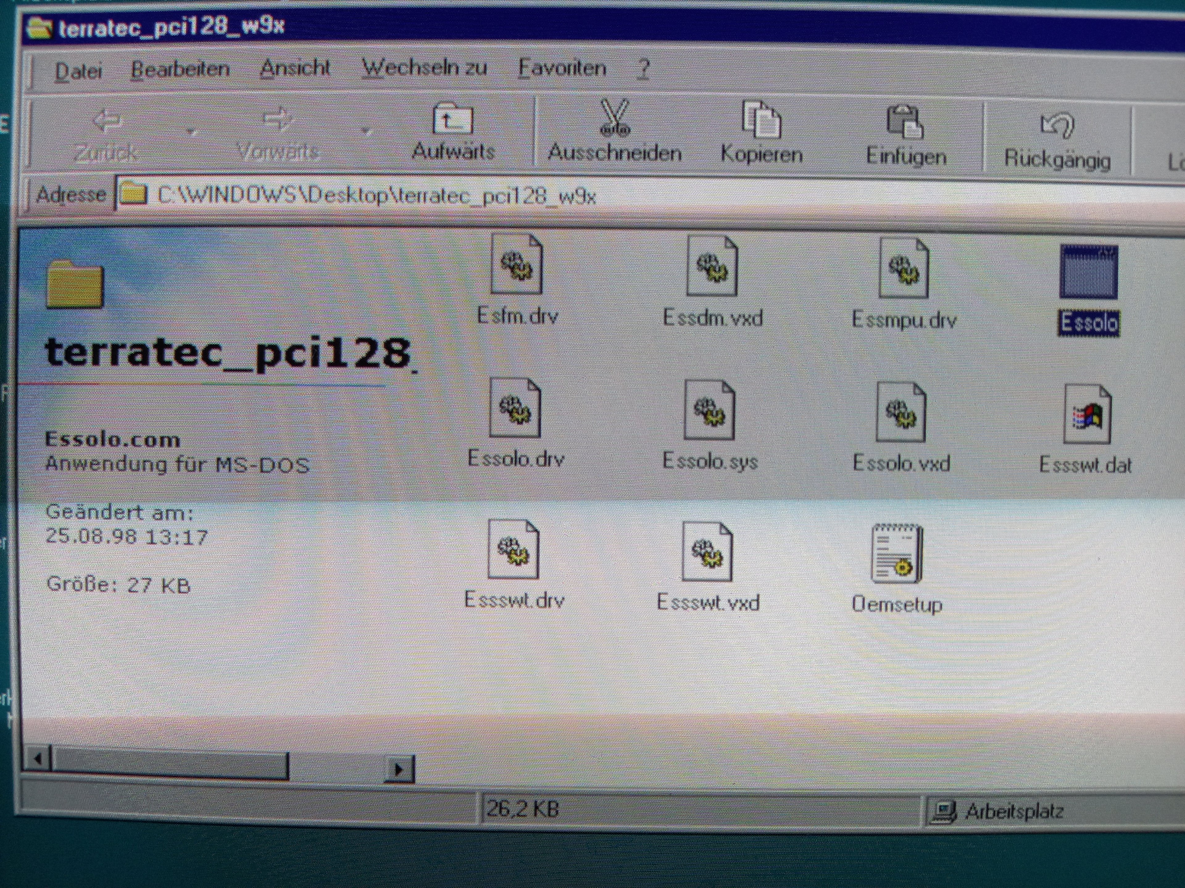Click the Aufwärts toolbar icon

pyautogui.click(x=453, y=120)
